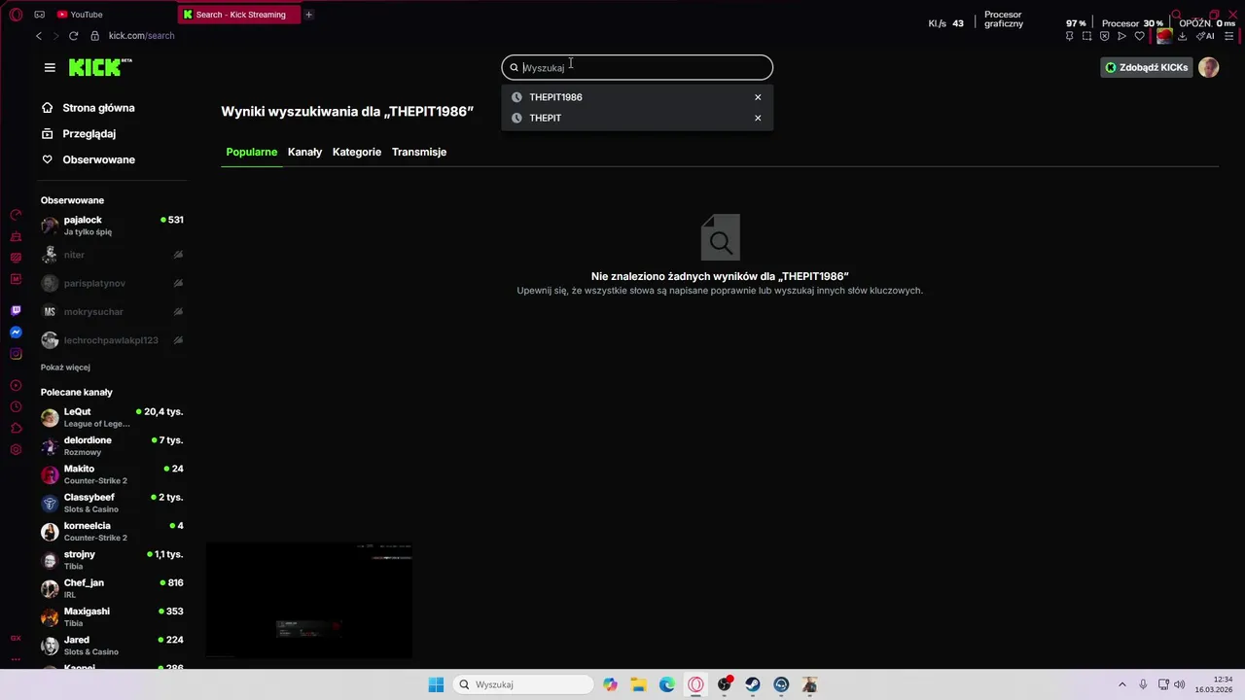
Task: Open Instagram in Opera sidebar
Action: [16, 354]
